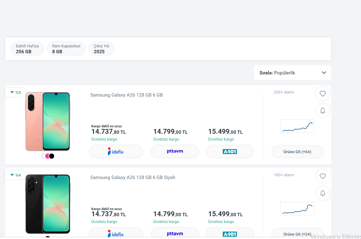Click 14.799,00 TL price of Galaxy A26 Siyah
The width and height of the screenshot is (361, 239).
pos(170,214)
